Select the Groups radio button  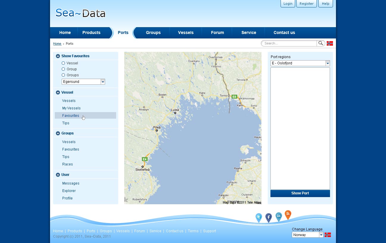click(63, 75)
